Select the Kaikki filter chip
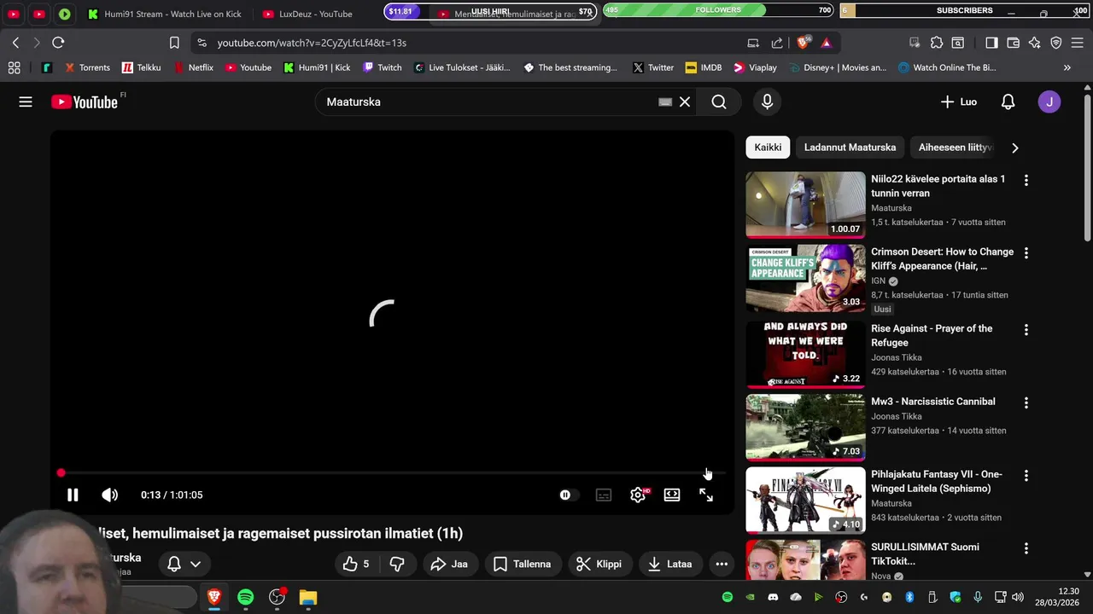The height and width of the screenshot is (614, 1093). (768, 148)
